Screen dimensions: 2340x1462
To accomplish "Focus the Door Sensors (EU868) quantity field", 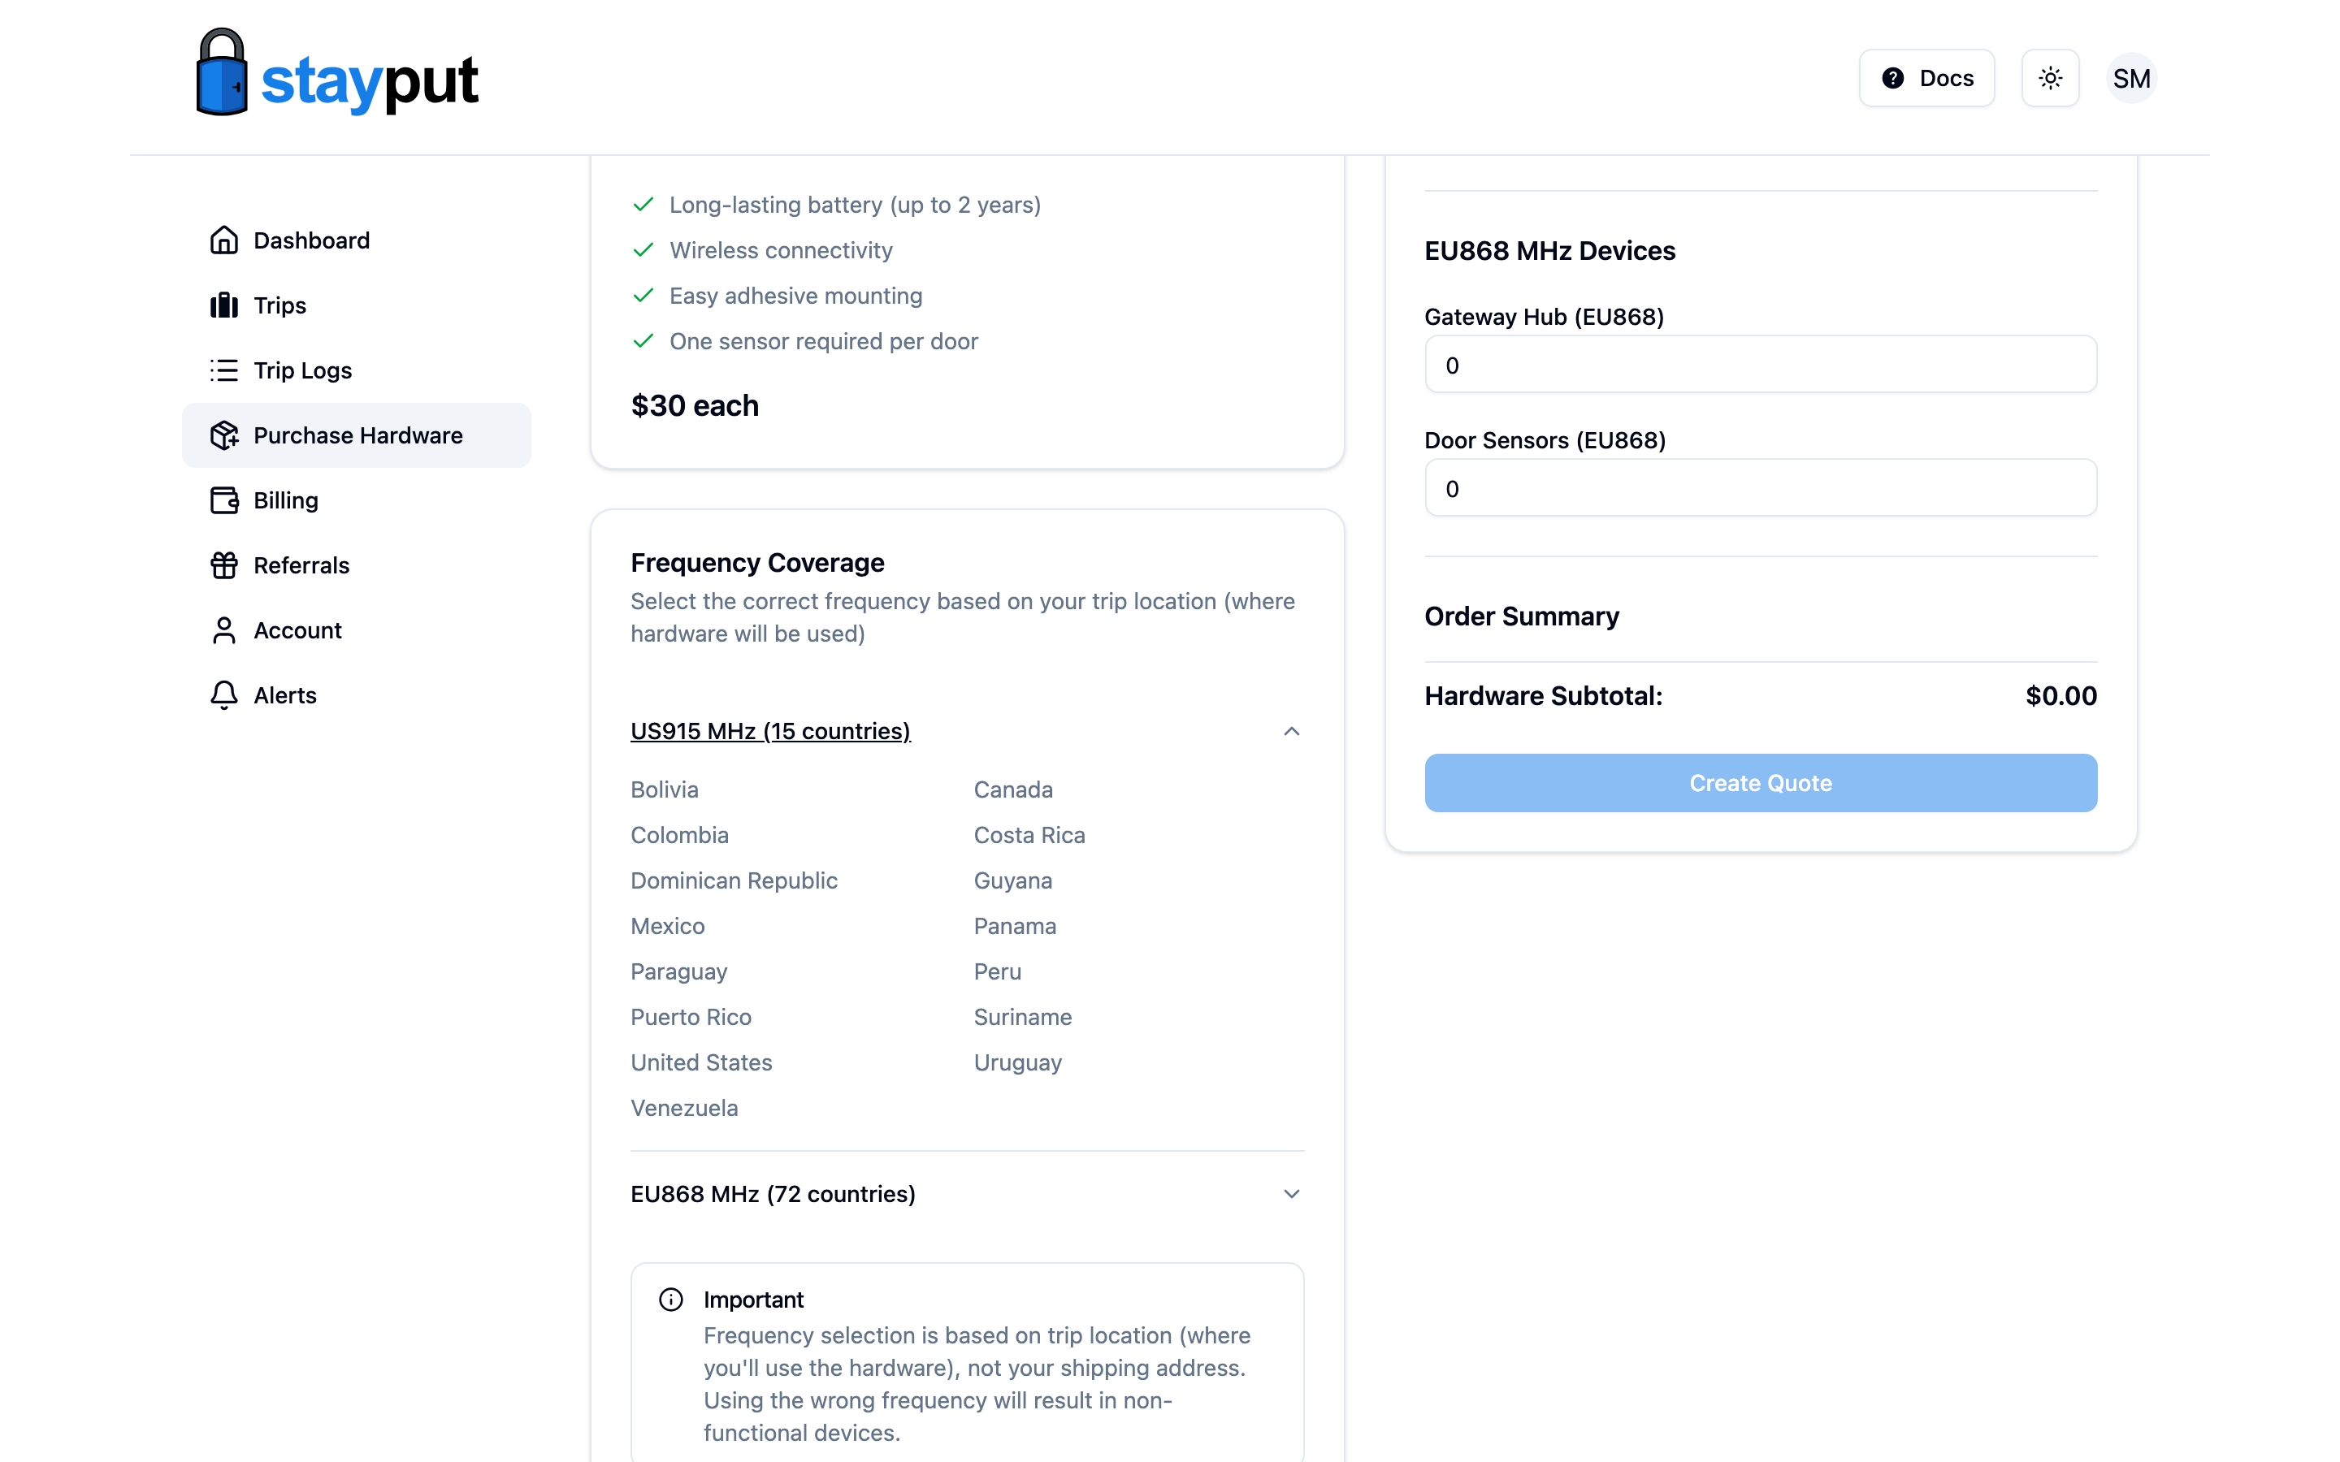I will tap(1760, 488).
